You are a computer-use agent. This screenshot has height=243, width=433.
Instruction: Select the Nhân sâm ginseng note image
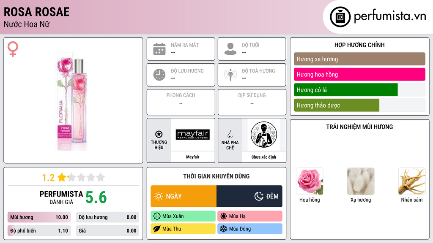tap(412, 181)
